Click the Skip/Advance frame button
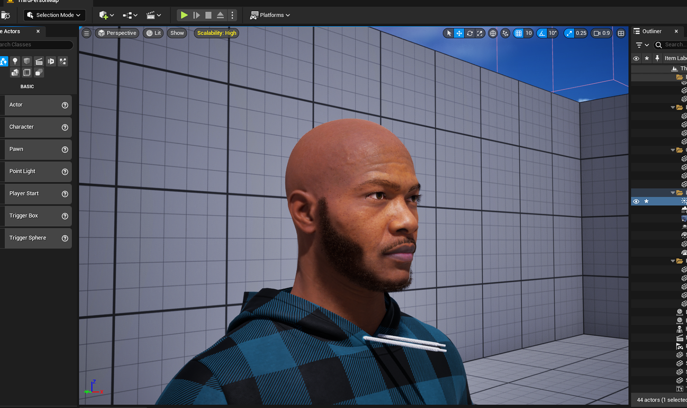Screen dimensions: 687x408 click(196, 15)
